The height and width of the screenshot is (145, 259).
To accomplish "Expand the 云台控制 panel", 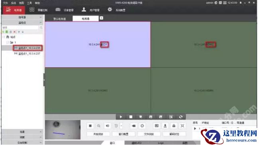I will (x=22, y=143).
